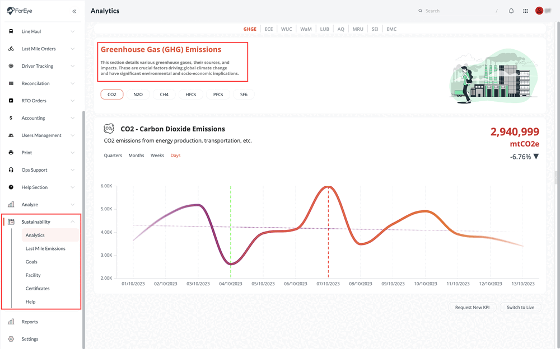Click the search input field

pos(459,11)
